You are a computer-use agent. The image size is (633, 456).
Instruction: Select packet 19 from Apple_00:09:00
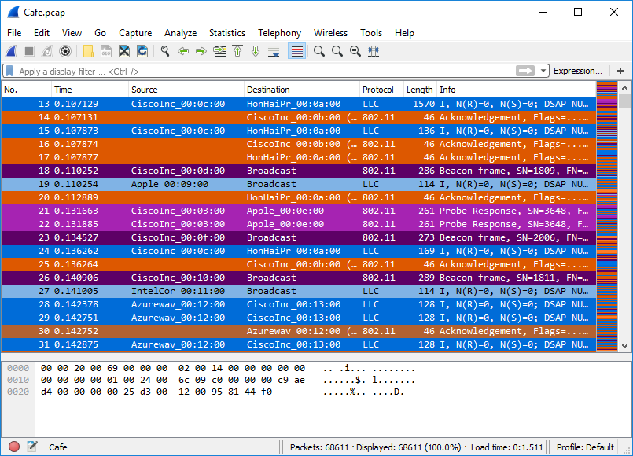click(x=299, y=184)
